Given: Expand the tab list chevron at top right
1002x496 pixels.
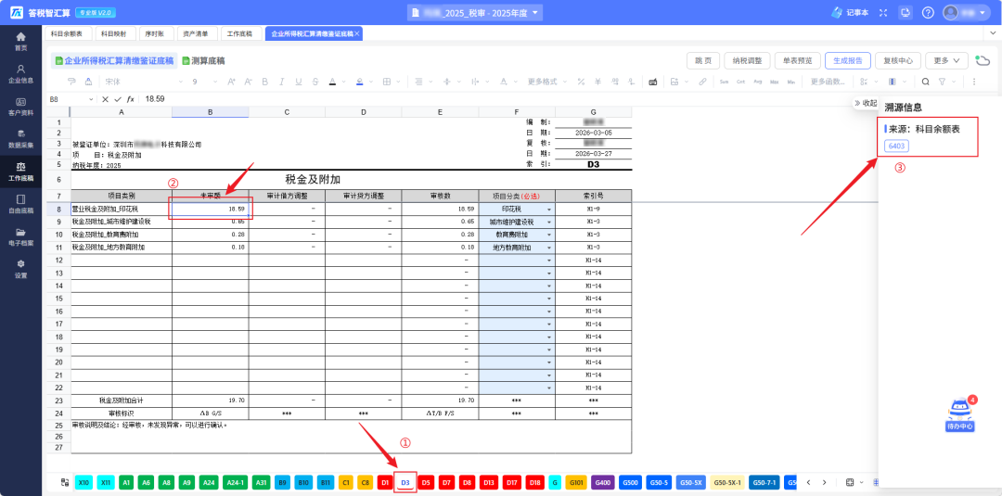Looking at the screenshot, I should tap(994, 33).
